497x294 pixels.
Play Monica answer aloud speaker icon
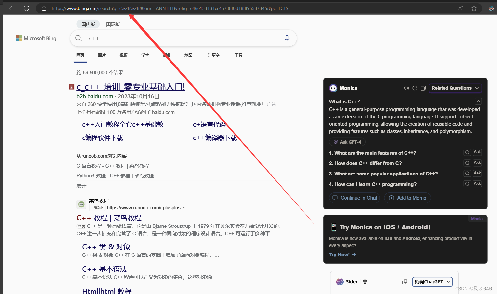[406, 88]
